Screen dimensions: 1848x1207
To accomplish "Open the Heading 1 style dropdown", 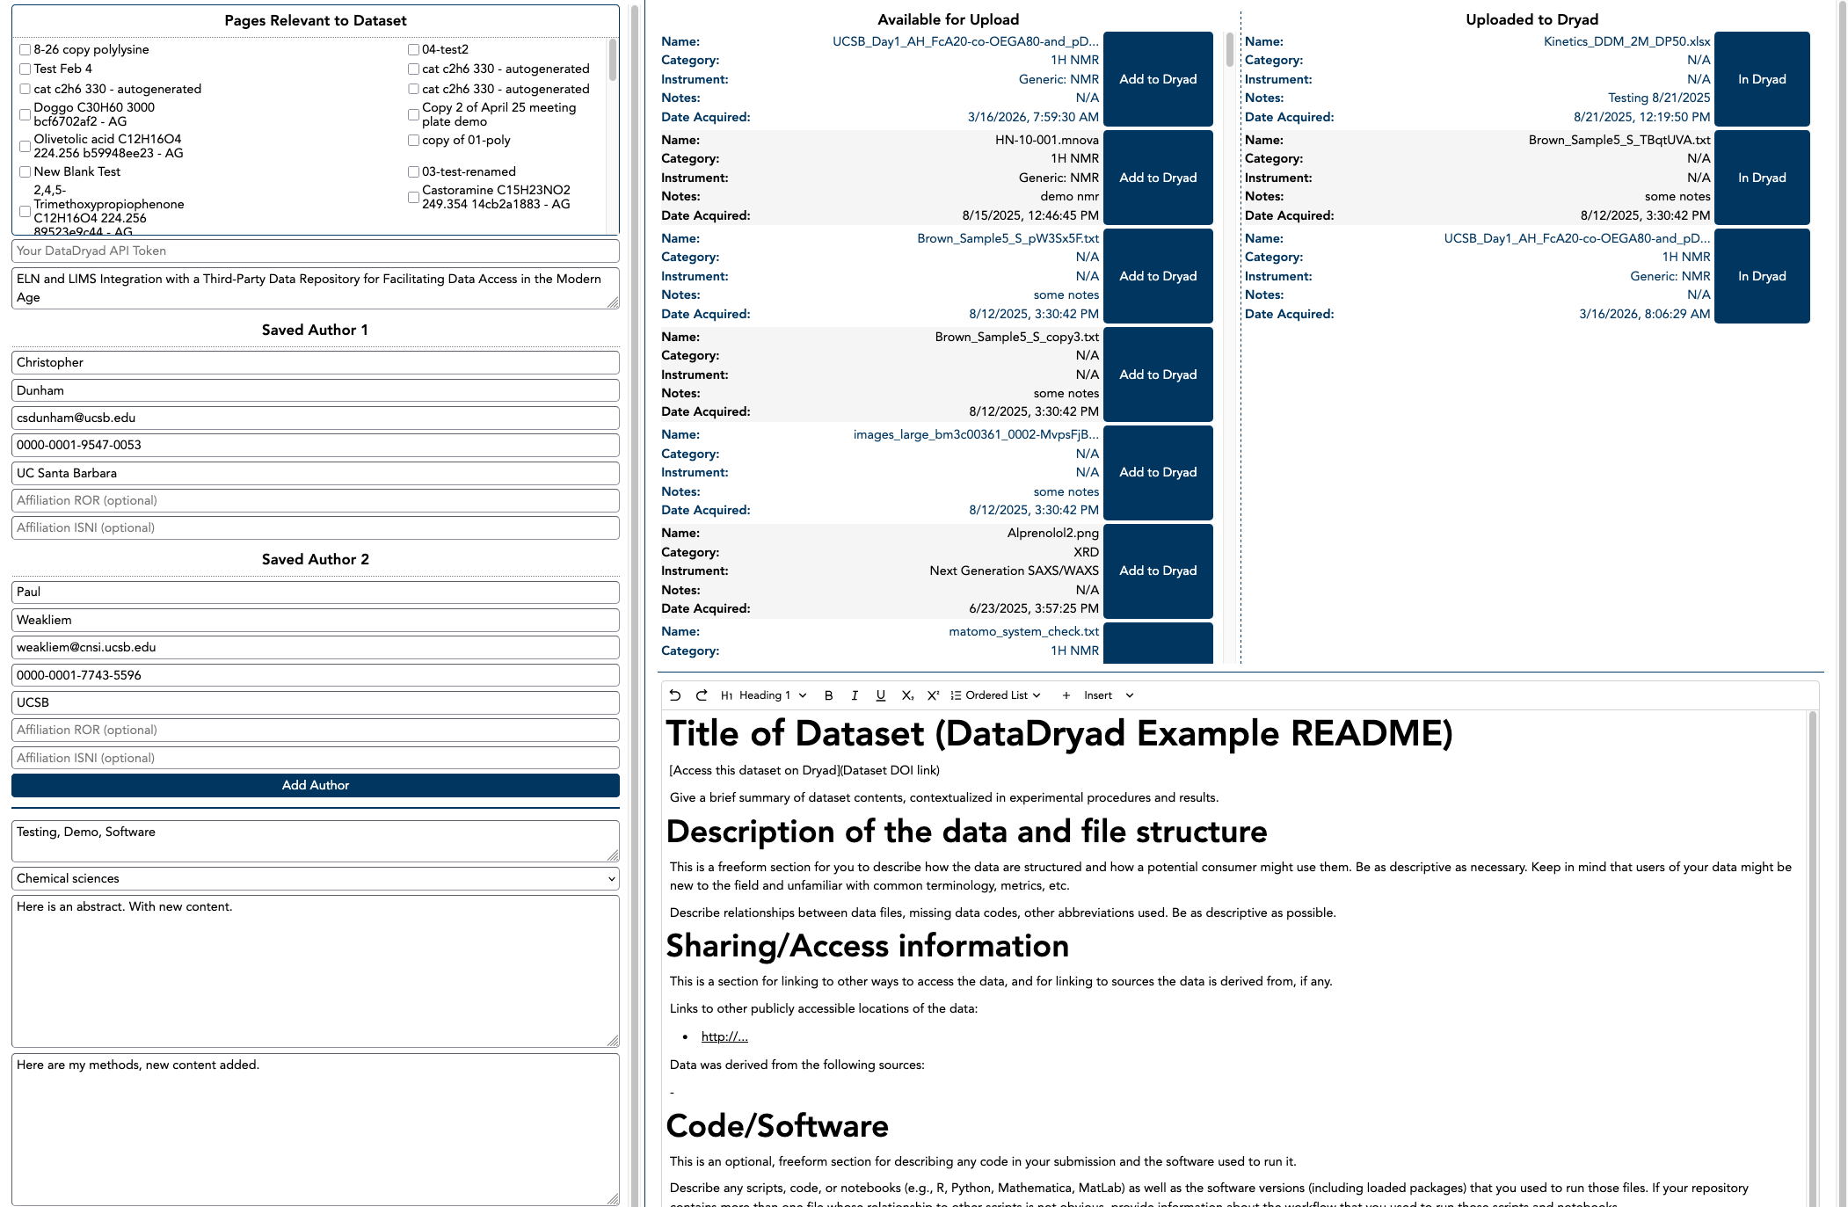I will (764, 695).
